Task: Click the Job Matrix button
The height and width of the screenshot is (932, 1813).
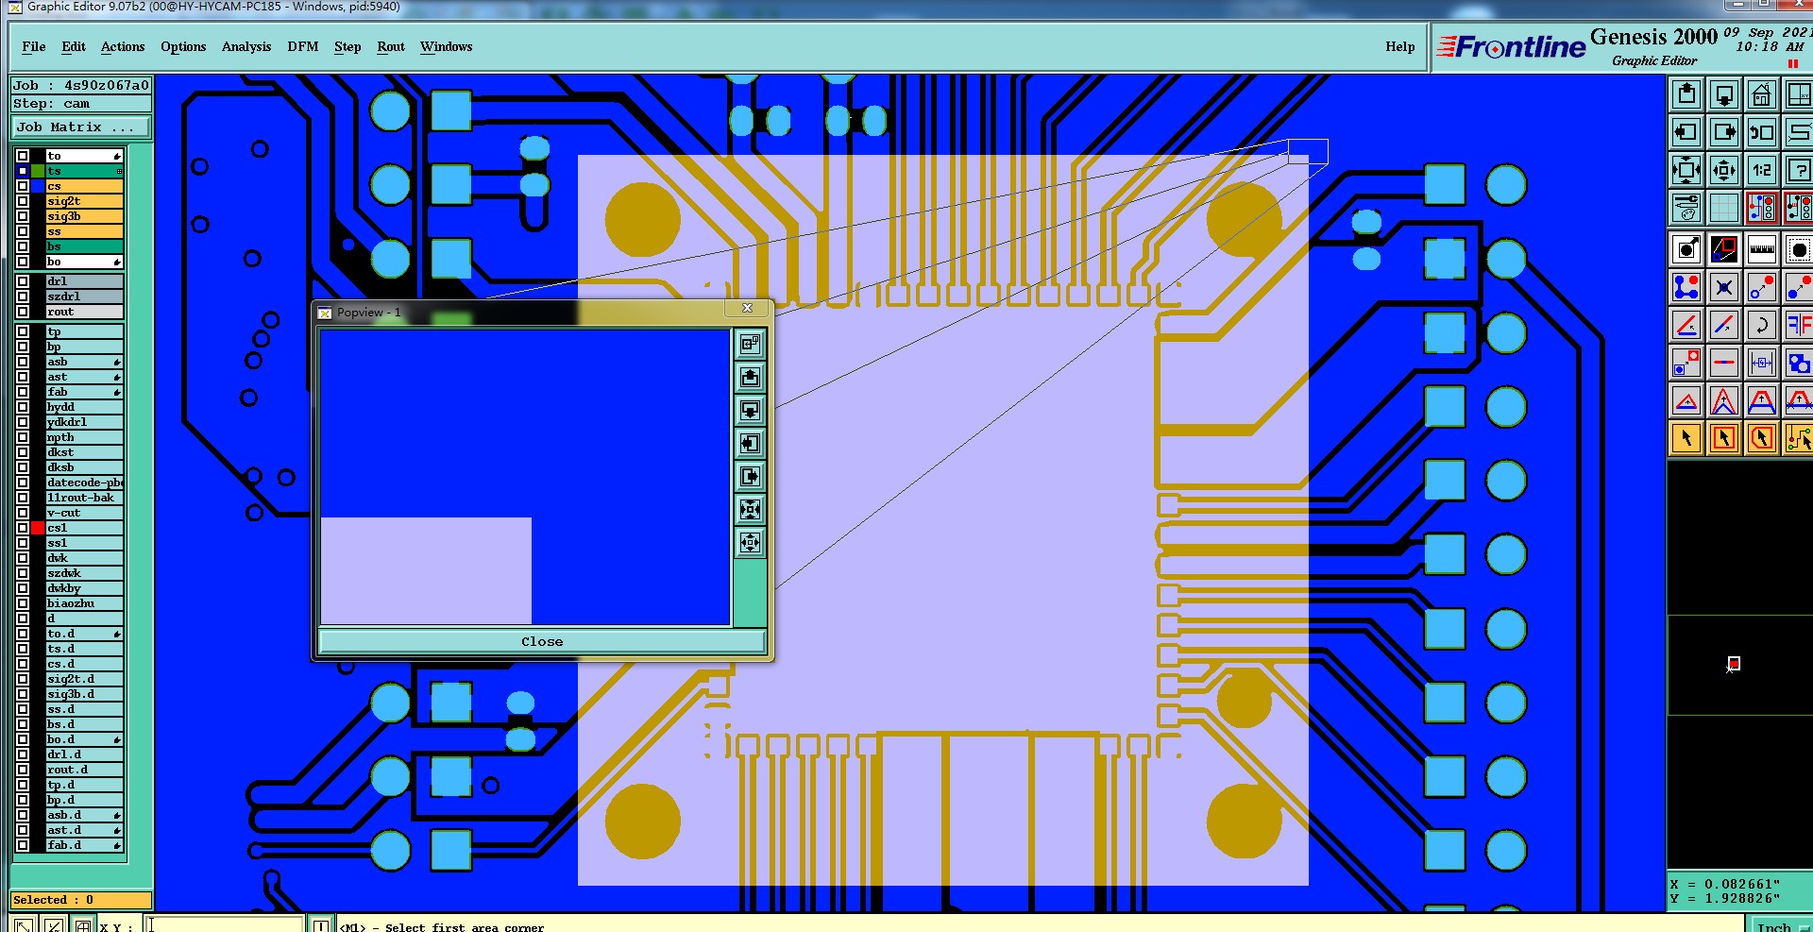Action: coord(81,127)
